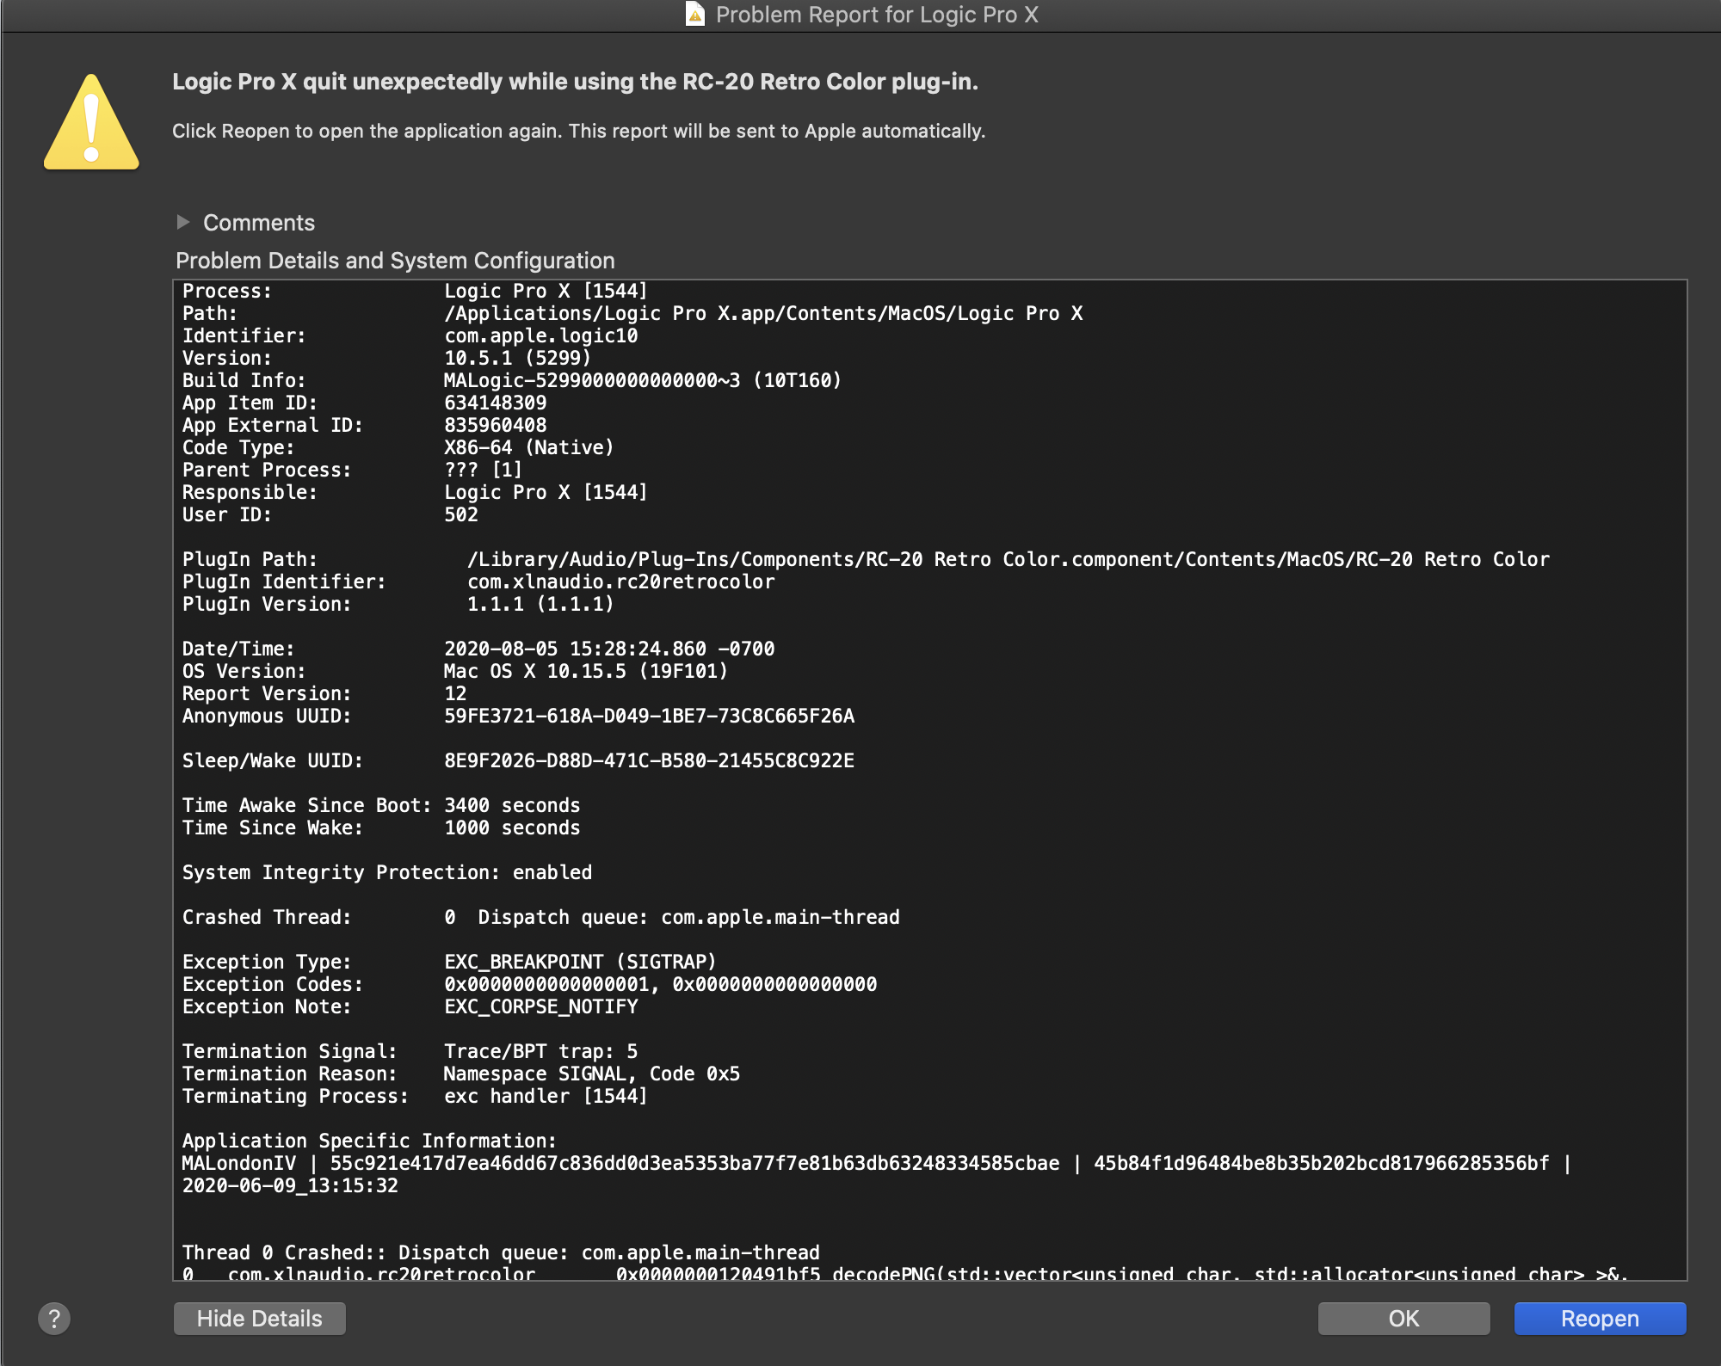Image resolution: width=1721 pixels, height=1366 pixels.
Task: Click the Anonymous UUID '59FE3721-618A-D049-1BE7-73C8C665F26A'
Action: [x=650, y=716]
